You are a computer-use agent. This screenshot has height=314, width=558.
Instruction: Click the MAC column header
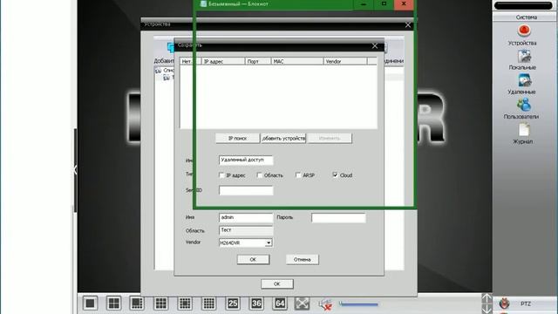click(x=297, y=61)
